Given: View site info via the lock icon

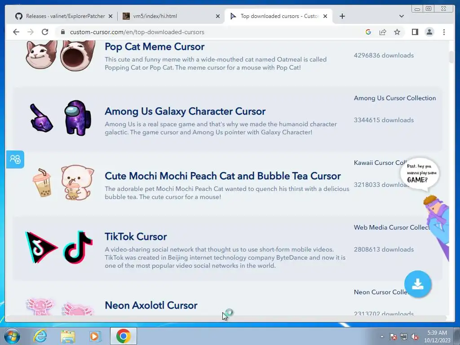Looking at the screenshot, I should tap(62, 32).
